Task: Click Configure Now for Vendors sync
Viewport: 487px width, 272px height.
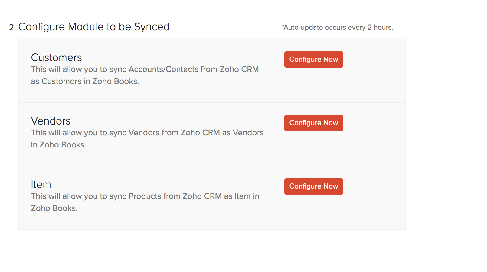Action: tap(313, 123)
